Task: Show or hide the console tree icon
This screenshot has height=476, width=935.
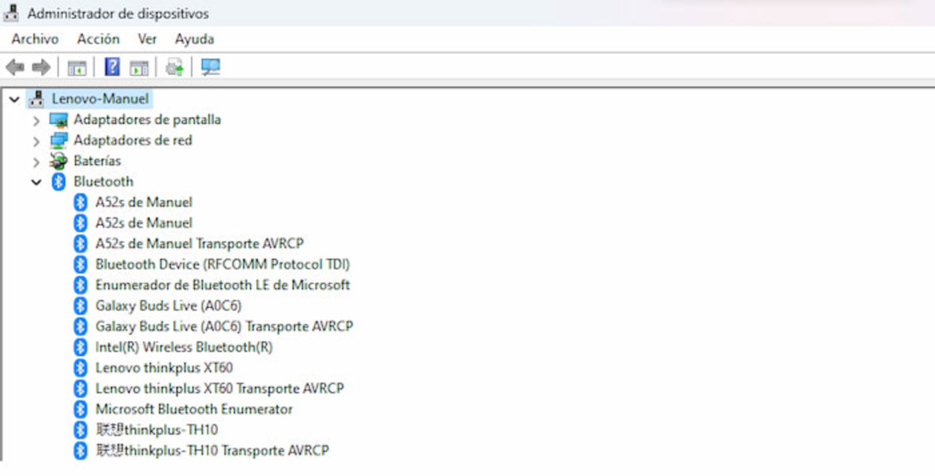Action: 77,68
